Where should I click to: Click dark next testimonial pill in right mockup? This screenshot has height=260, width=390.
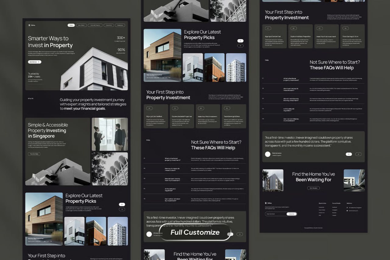[x=358, y=154]
